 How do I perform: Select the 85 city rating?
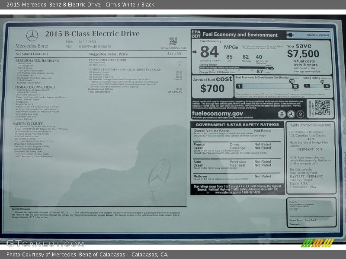pos(229,57)
